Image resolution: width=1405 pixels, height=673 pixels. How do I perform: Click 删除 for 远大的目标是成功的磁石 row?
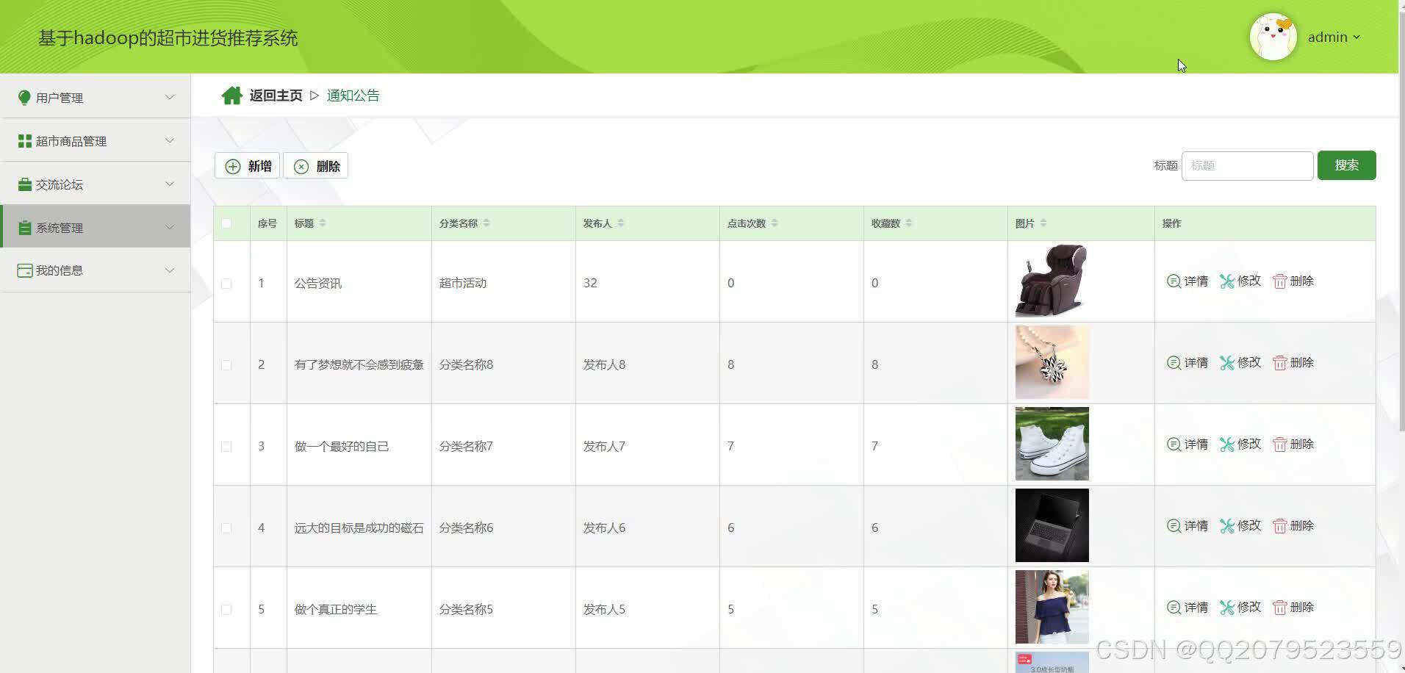(1293, 526)
